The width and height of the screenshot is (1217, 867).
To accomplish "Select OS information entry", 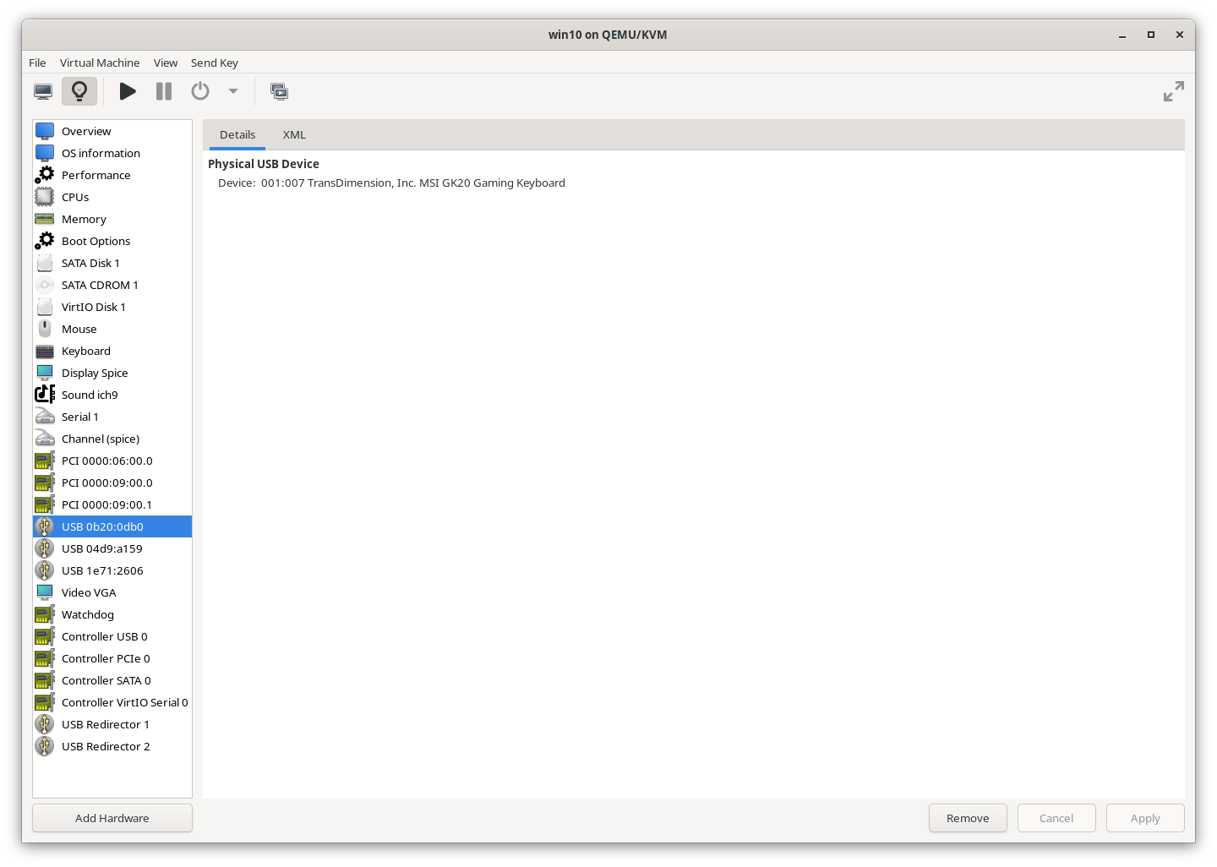I will point(112,153).
